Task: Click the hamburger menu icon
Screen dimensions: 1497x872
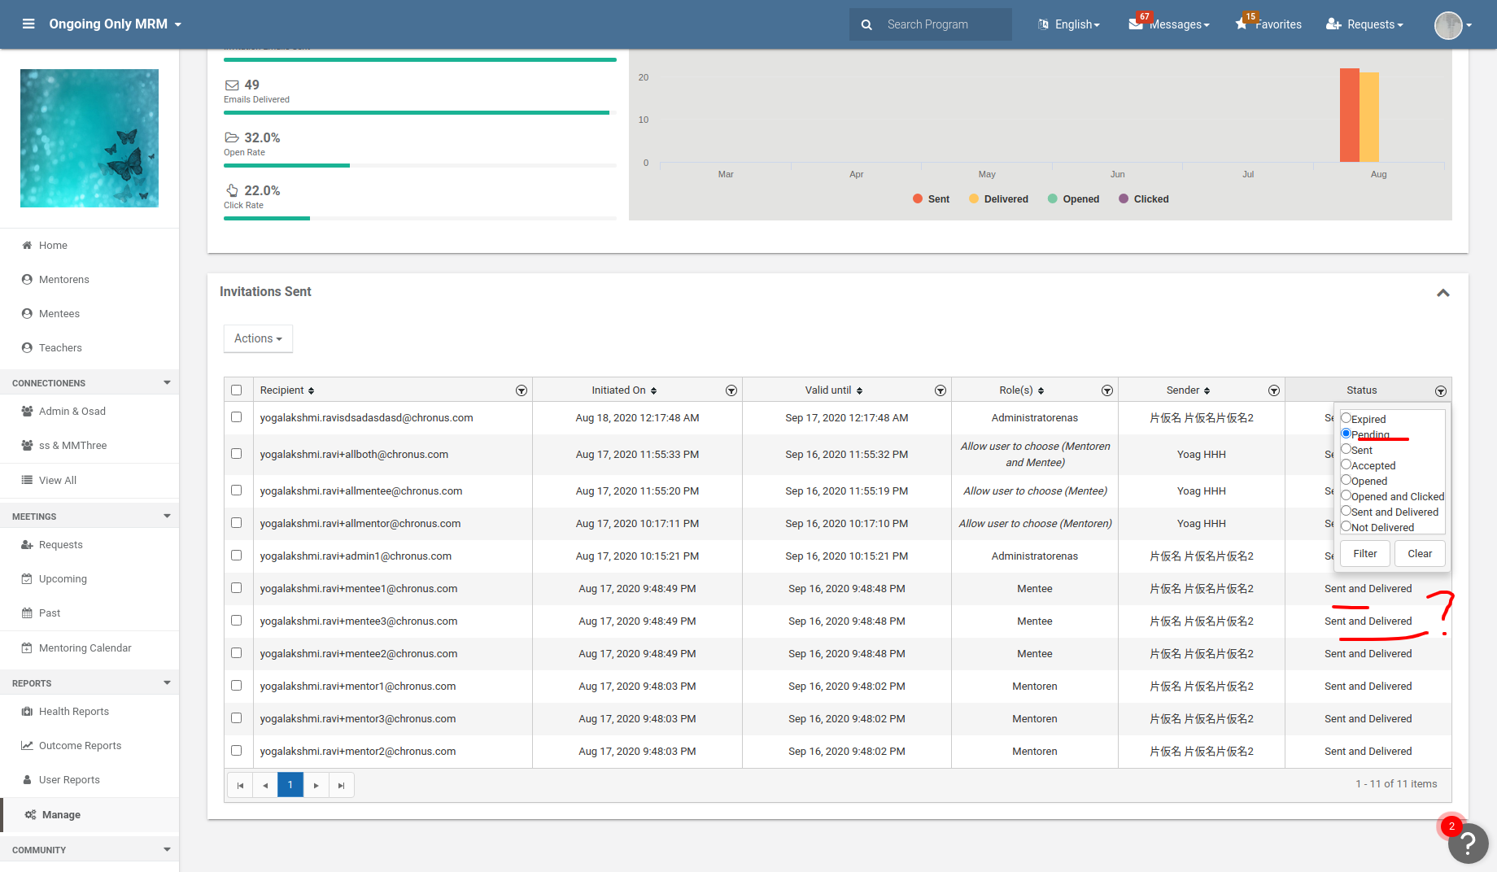Action: point(28,24)
